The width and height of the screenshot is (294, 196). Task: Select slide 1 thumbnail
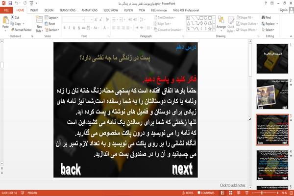coord(272,58)
